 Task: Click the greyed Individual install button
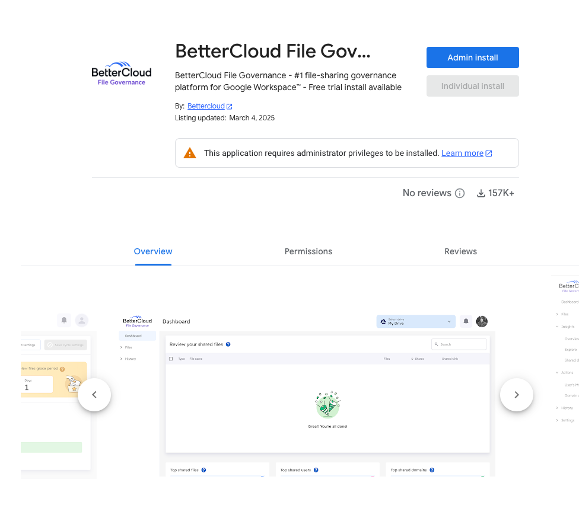tap(472, 86)
